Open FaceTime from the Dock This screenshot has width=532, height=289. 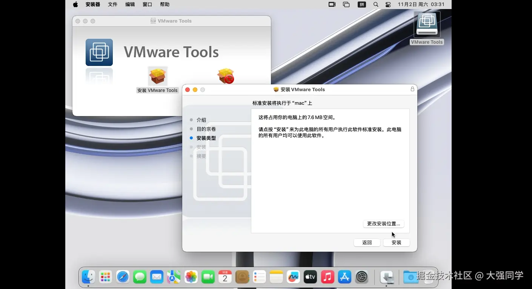[x=208, y=277]
